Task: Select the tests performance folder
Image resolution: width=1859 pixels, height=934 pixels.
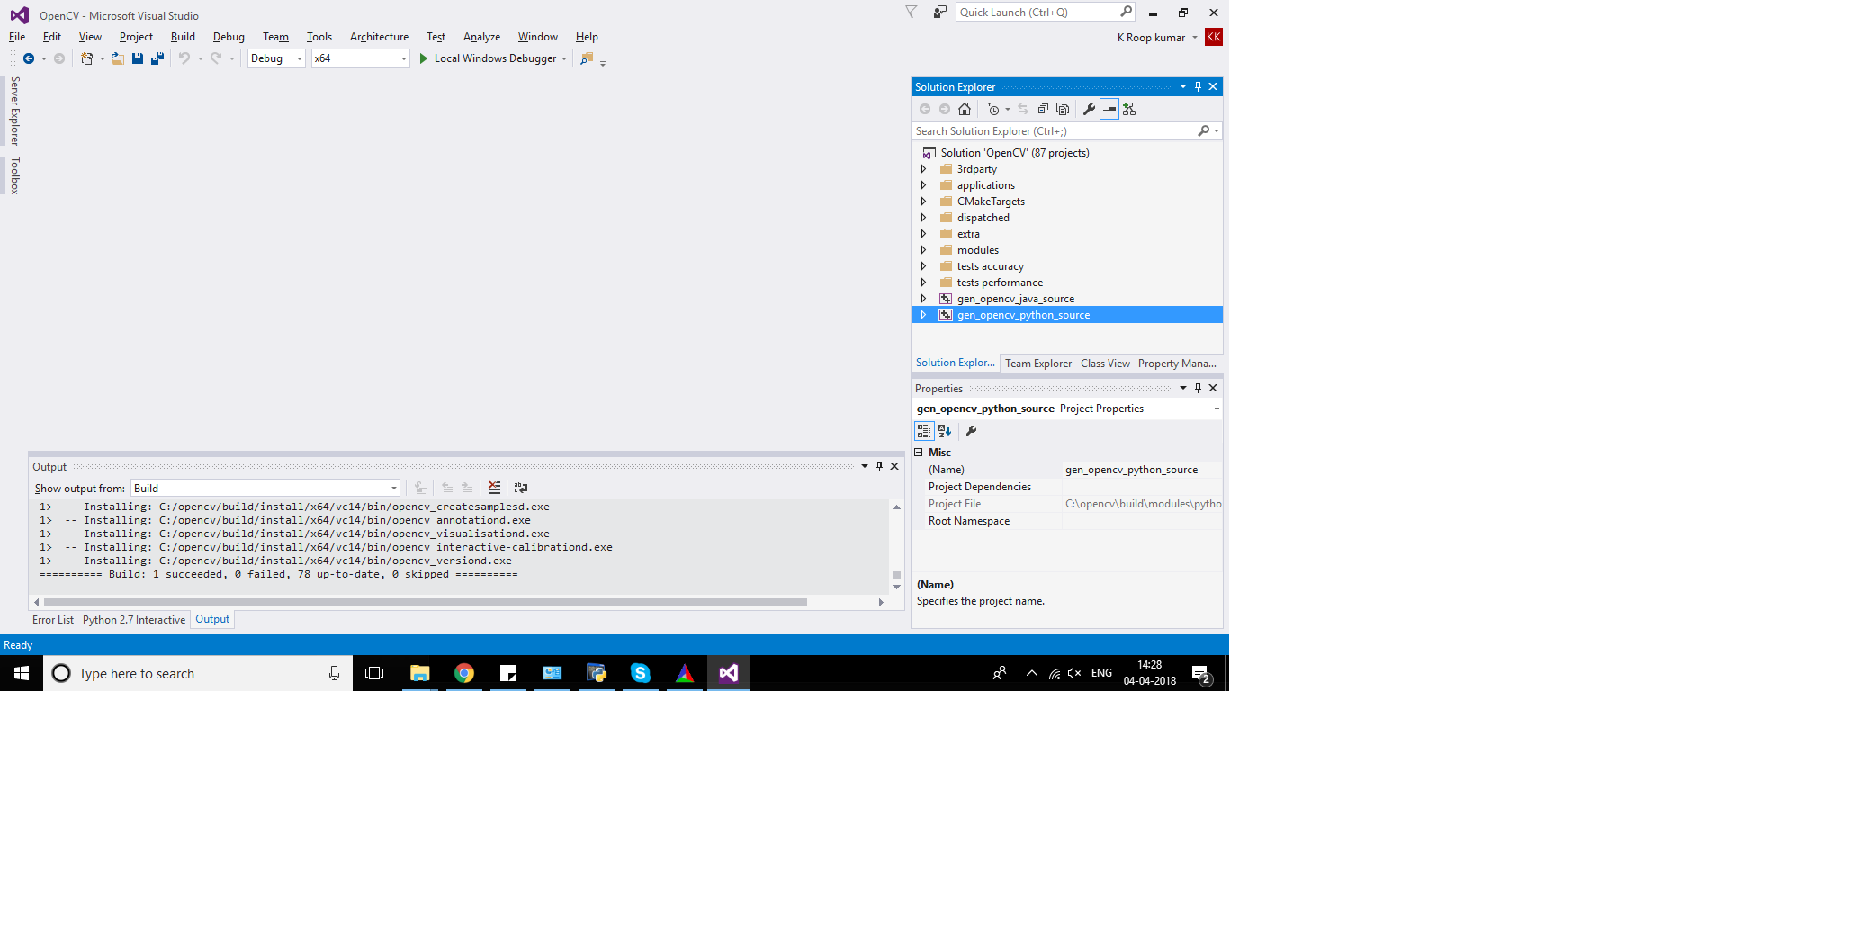Action: pos(1000,283)
